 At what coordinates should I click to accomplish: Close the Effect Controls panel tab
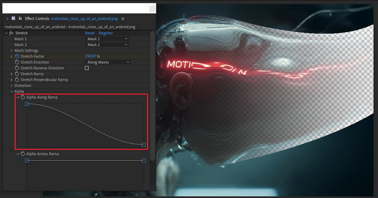[7, 19]
